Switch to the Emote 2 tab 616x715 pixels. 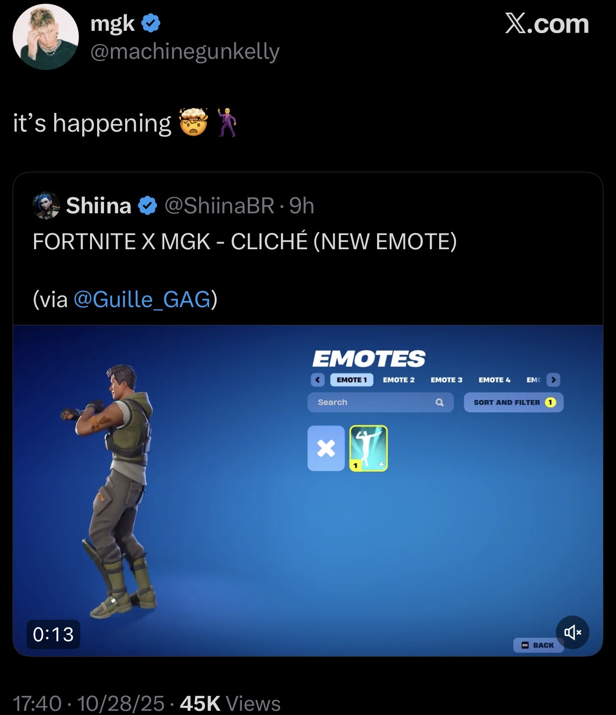pyautogui.click(x=399, y=380)
